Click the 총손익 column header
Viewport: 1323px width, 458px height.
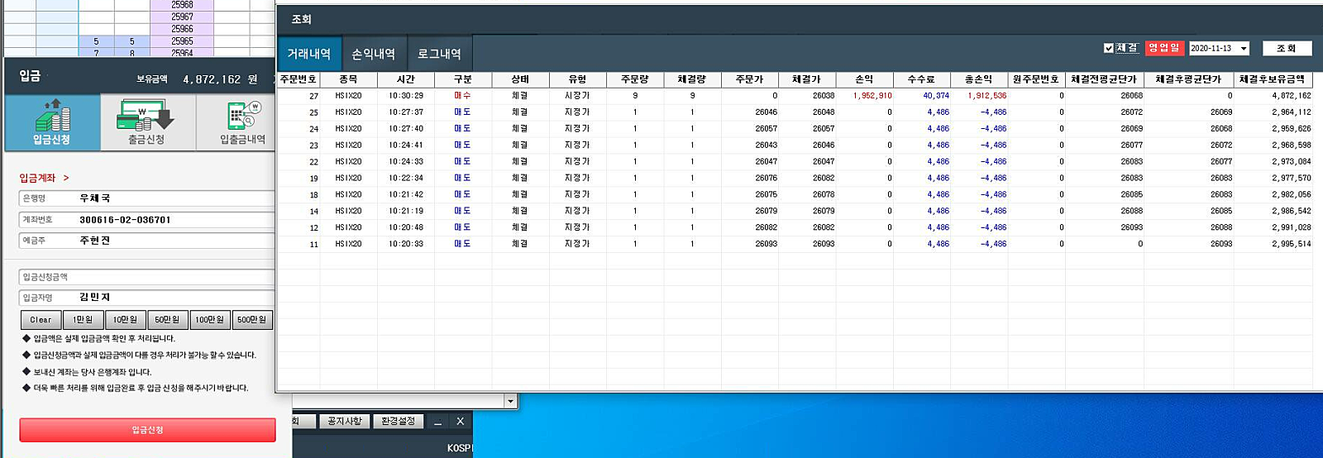(x=979, y=79)
